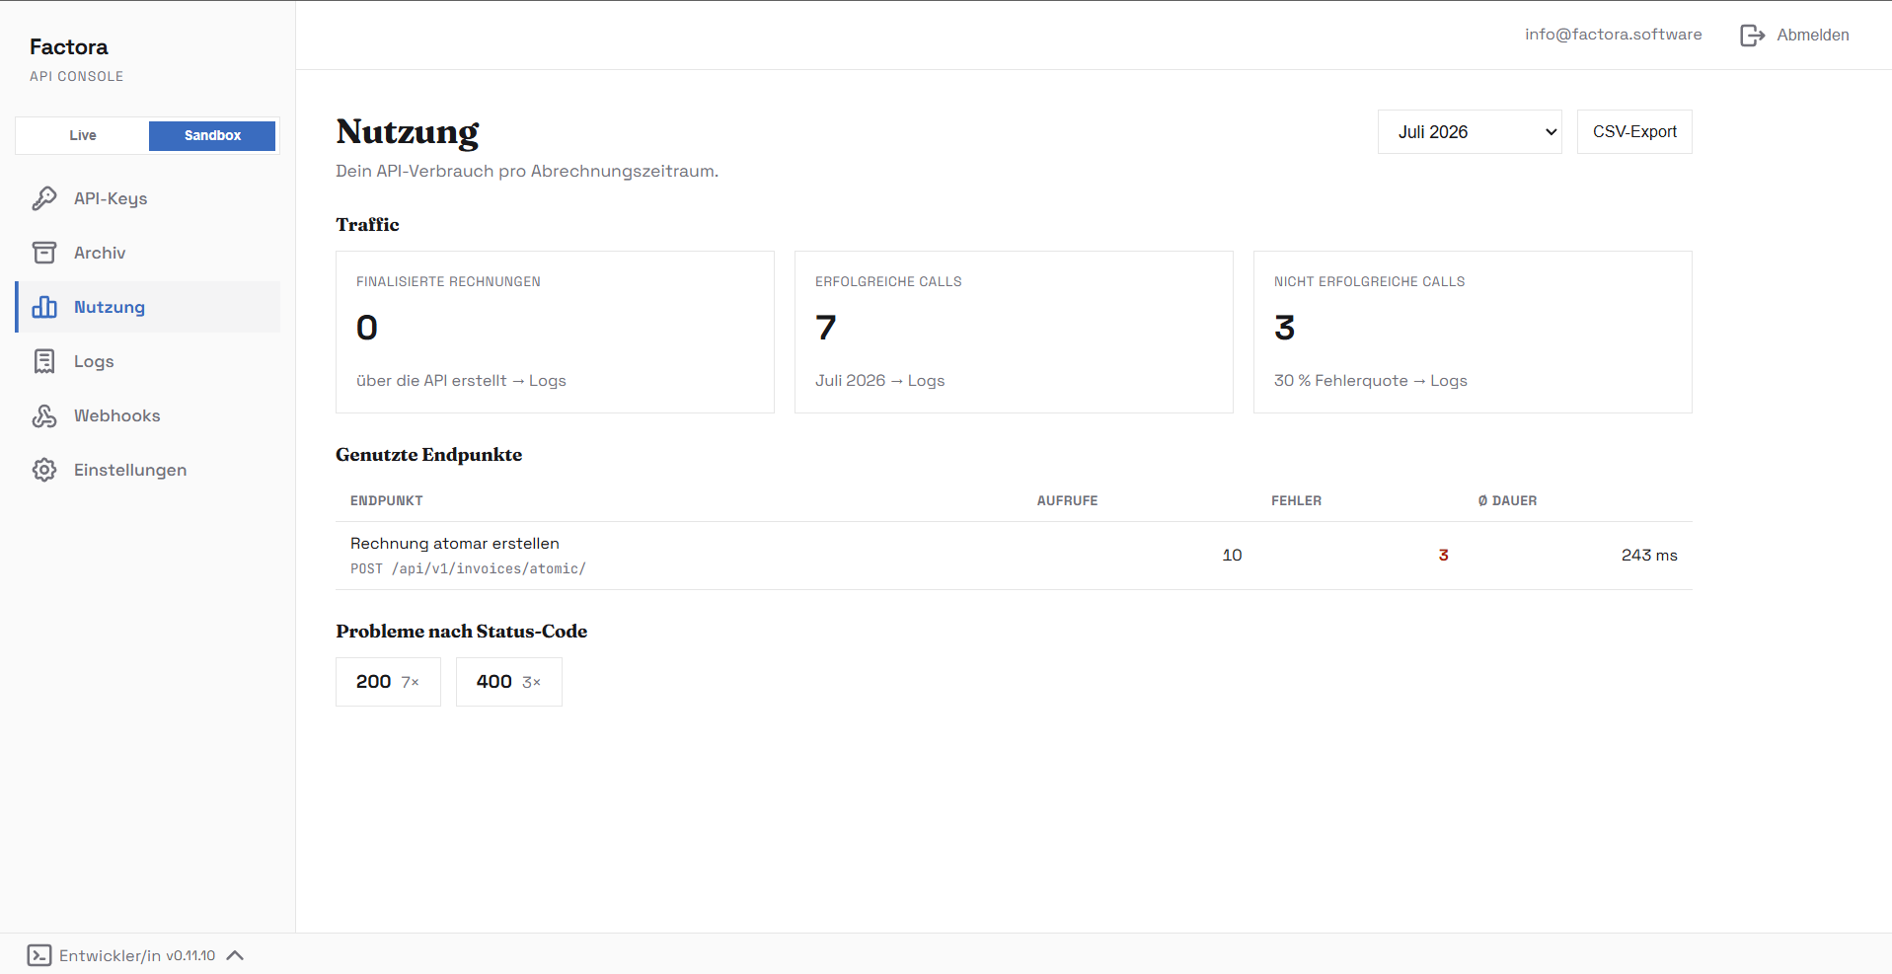Image resolution: width=1892 pixels, height=974 pixels.
Task: Go to the Webhooks menu entry
Action: [x=148, y=415]
